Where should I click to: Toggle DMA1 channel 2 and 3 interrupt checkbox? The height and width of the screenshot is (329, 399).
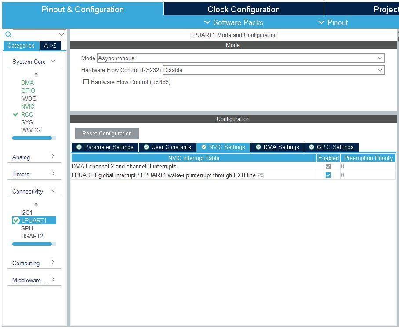tap(328, 166)
